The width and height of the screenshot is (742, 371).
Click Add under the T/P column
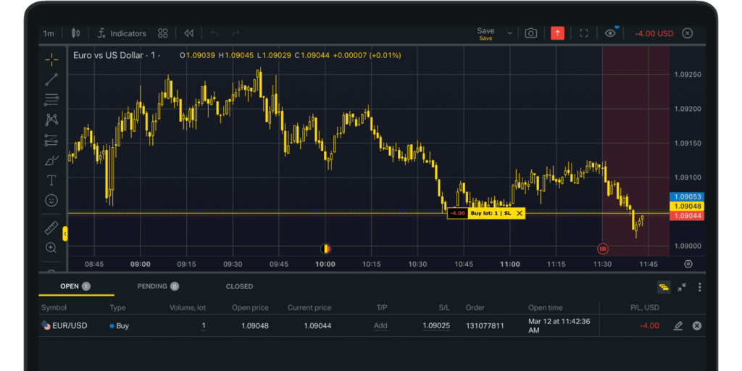[x=380, y=326]
